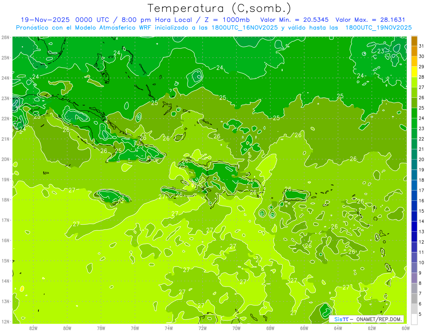Image resolution: width=431 pixels, height=333 pixels.
Task: Click the color bar label "5"
Action: pyautogui.click(x=420, y=314)
